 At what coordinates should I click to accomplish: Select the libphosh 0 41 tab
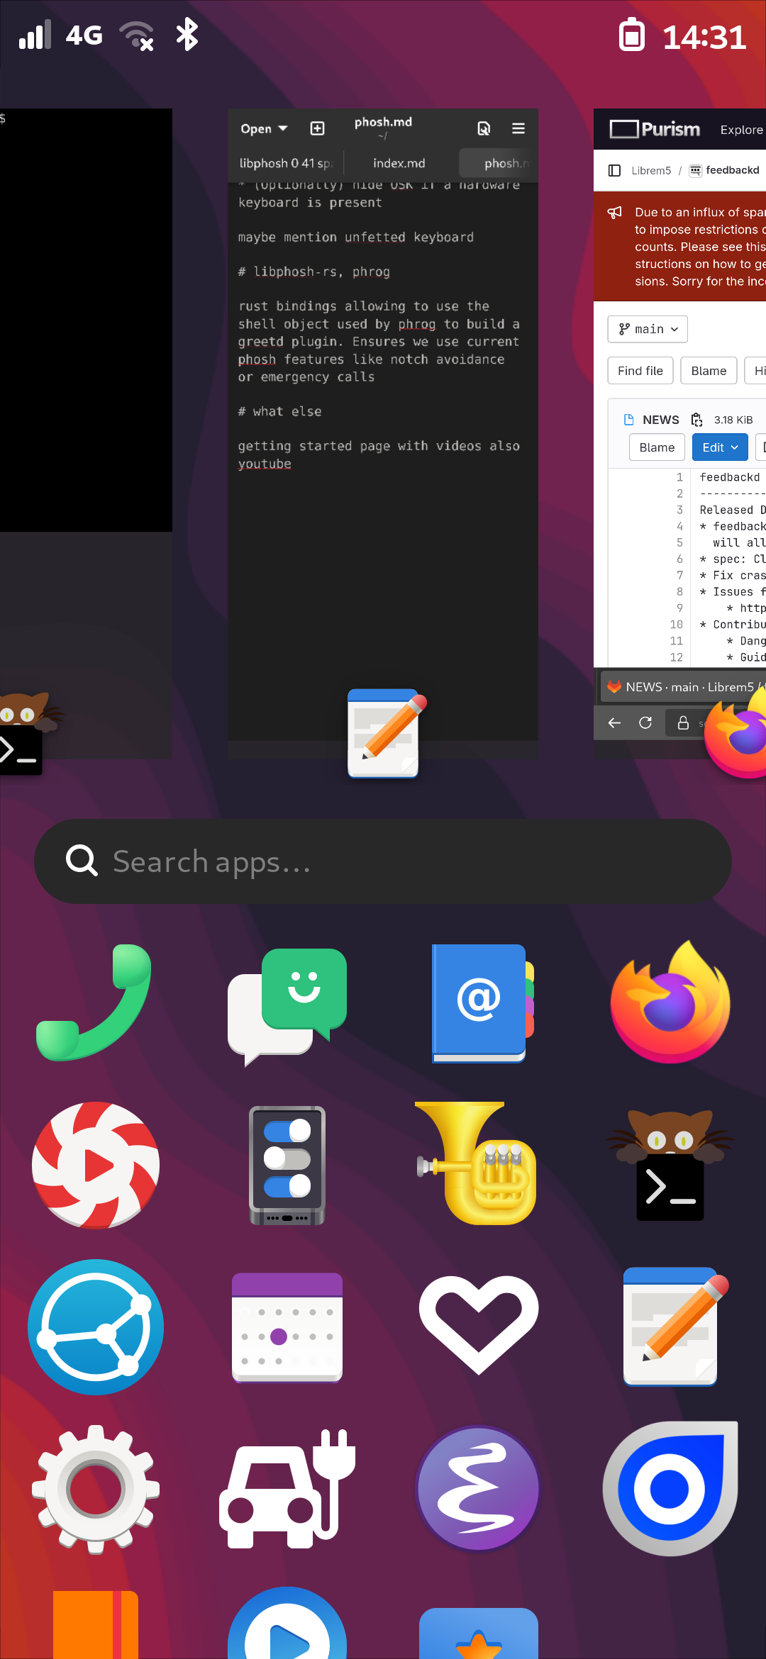click(x=286, y=163)
